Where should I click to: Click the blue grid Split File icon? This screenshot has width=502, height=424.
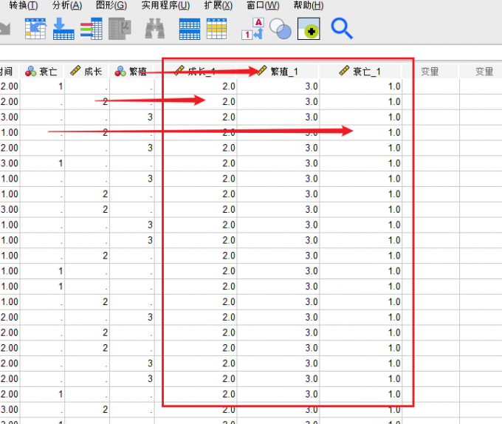pyautogui.click(x=190, y=29)
